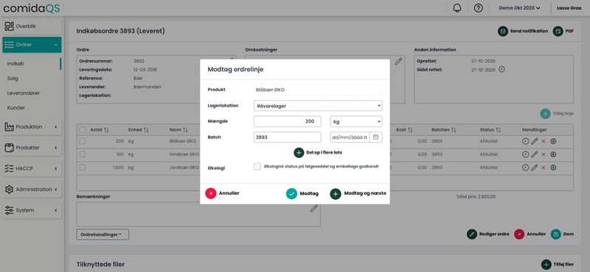The width and height of the screenshot is (590, 272).
Task: Expand the Administration sidebar section
Action: pyautogui.click(x=32, y=190)
